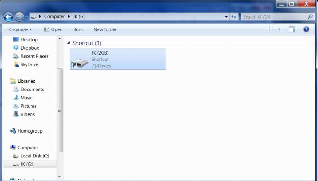
Task: Collapse the Shortcut (1) group
Action: [69, 43]
